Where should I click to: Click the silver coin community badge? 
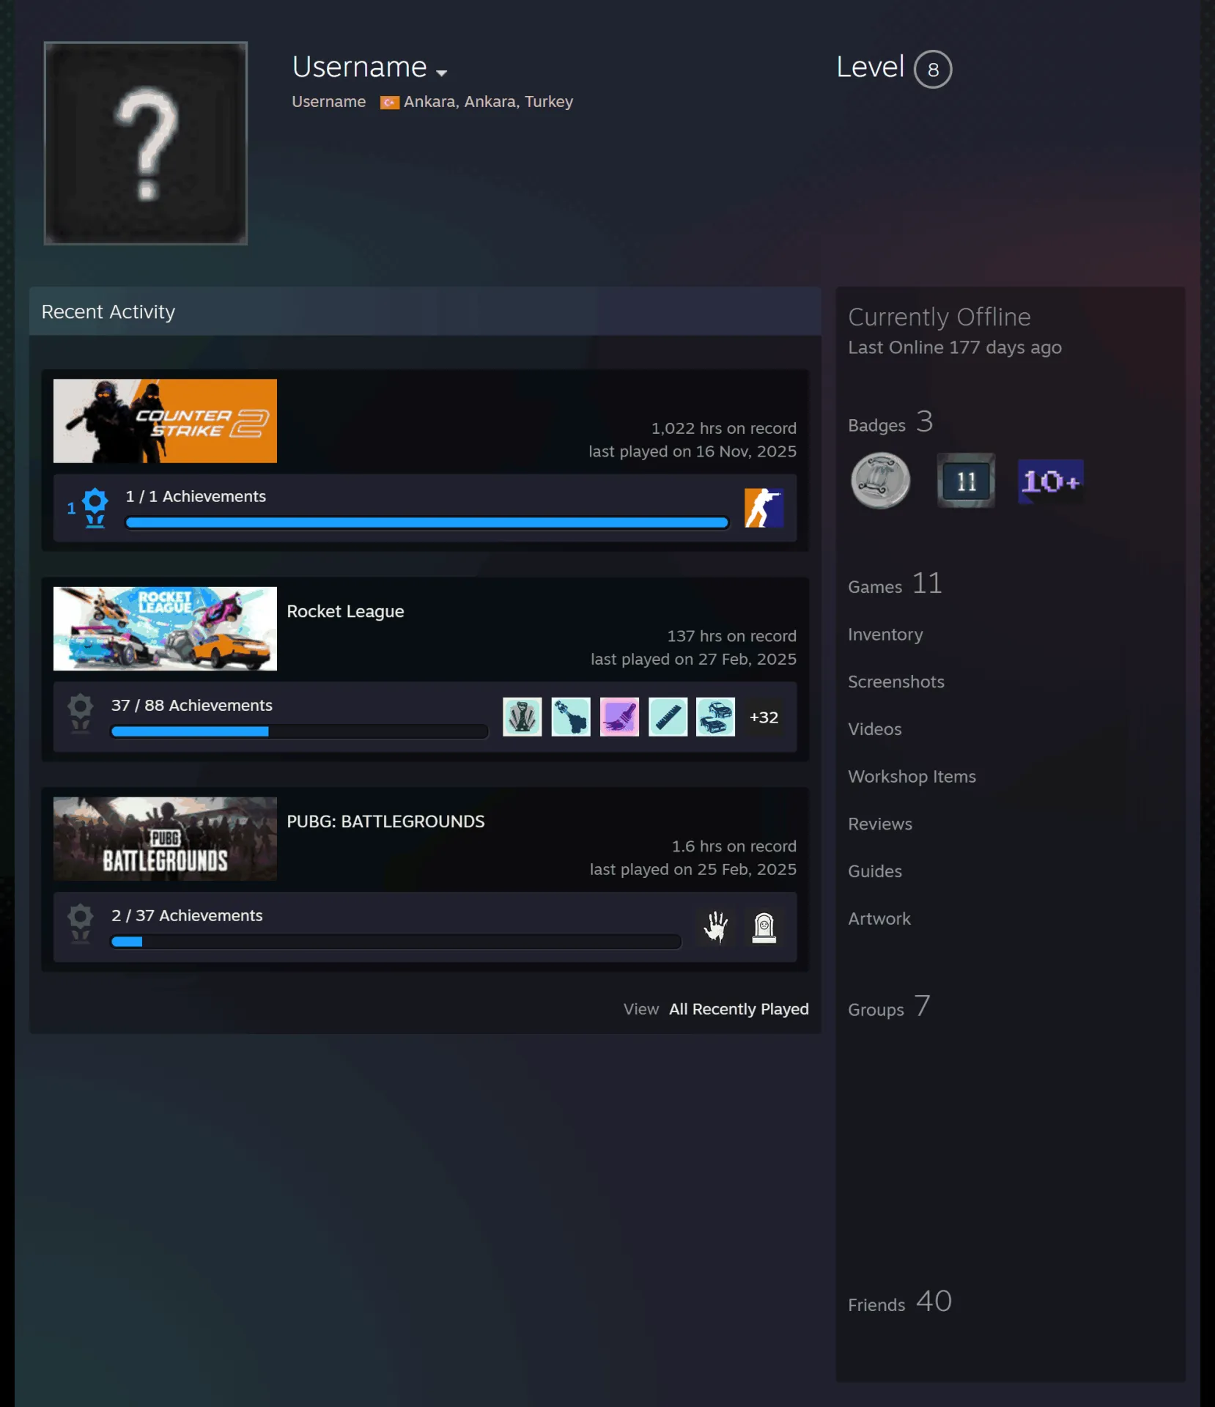(880, 481)
